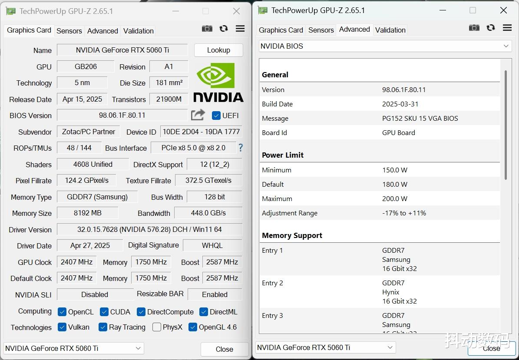Click Entry 2 row with Hynix memory
This screenshot has height=360, width=519.
[x=380, y=292]
